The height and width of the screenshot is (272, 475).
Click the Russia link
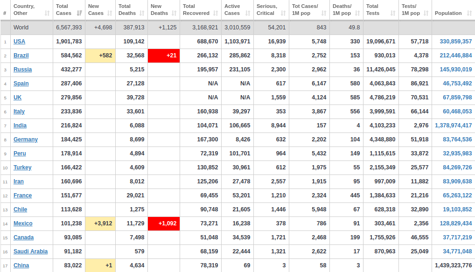[x=23, y=70]
